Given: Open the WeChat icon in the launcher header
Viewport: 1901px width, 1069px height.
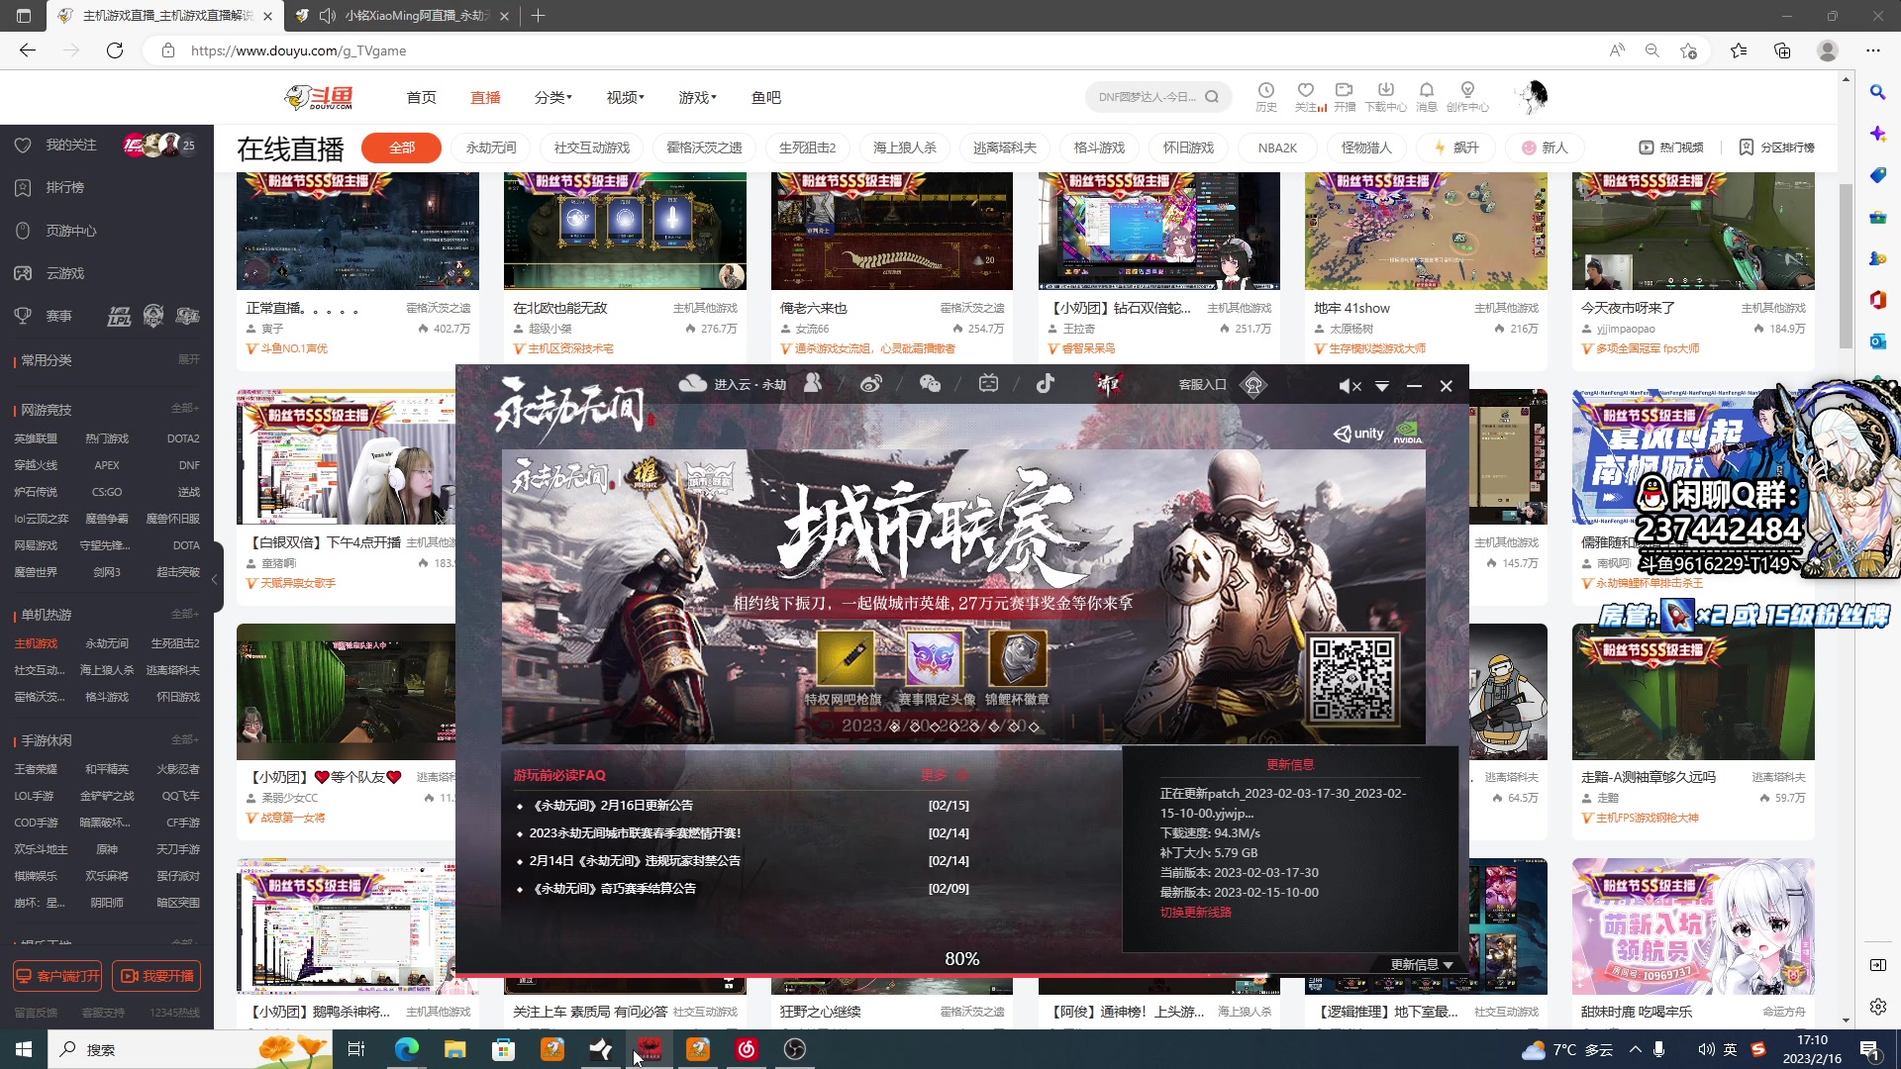Looking at the screenshot, I should click(x=930, y=384).
